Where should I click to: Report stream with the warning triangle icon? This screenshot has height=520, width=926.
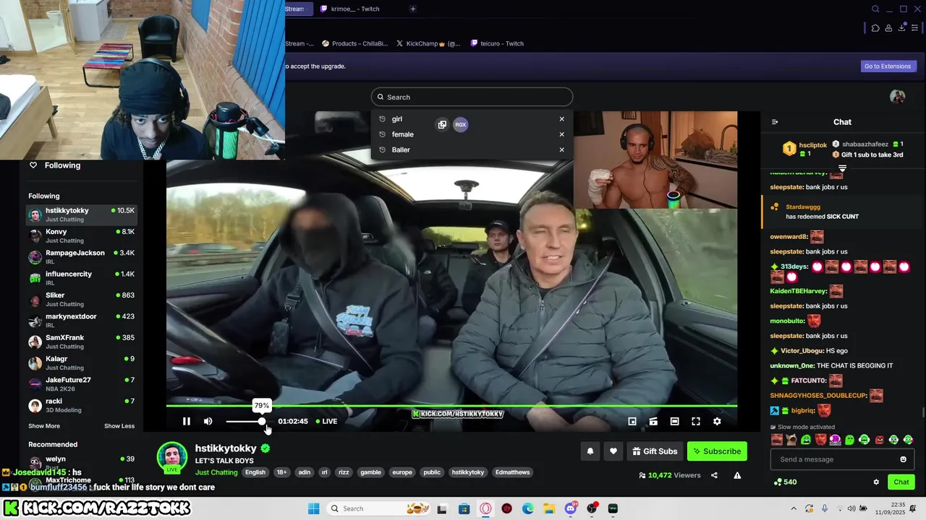(737, 475)
